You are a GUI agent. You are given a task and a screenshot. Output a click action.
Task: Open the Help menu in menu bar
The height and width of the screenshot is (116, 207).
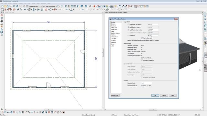click(x=49, y=4)
